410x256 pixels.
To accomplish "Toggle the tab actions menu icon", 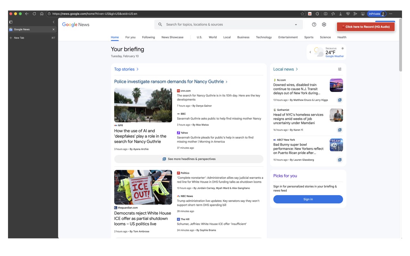I will pyautogui.click(x=11, y=22).
